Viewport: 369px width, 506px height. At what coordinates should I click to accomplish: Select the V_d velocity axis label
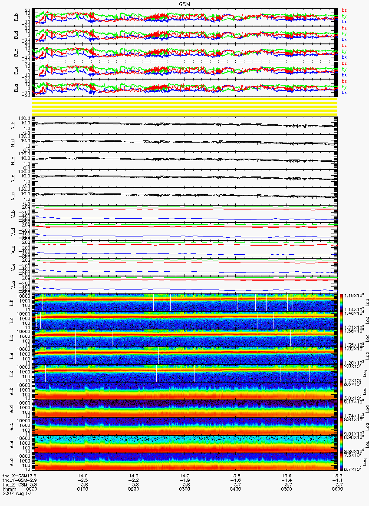13,231
